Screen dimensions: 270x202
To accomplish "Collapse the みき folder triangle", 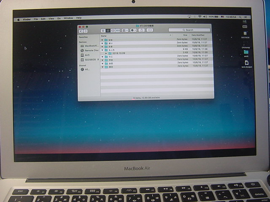I will tap(102, 47).
